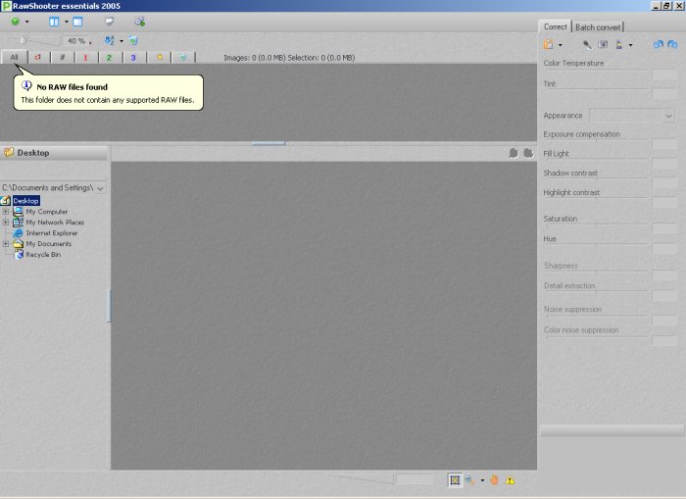The height and width of the screenshot is (499, 686).
Task: Switch to the Batch convert tab
Action: tap(598, 27)
